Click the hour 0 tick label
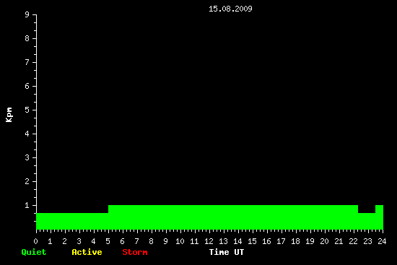This screenshot has width=397, height=265. click(x=35, y=241)
